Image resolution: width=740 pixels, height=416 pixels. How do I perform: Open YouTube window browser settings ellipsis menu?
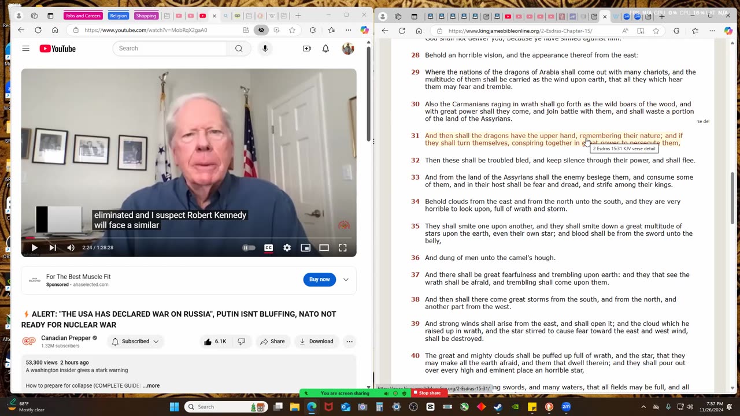[348, 30]
